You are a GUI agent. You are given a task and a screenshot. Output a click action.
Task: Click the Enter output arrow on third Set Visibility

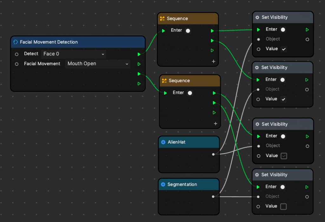click(307, 136)
